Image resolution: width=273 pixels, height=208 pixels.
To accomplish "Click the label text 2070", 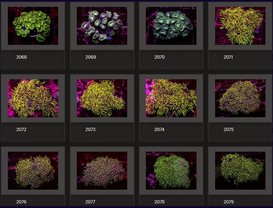I will 160,57.
